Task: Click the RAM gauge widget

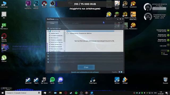Action: 148,16
